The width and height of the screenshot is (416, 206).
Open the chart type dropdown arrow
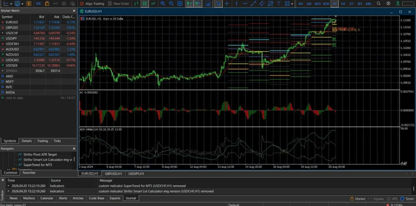coord(11,4)
